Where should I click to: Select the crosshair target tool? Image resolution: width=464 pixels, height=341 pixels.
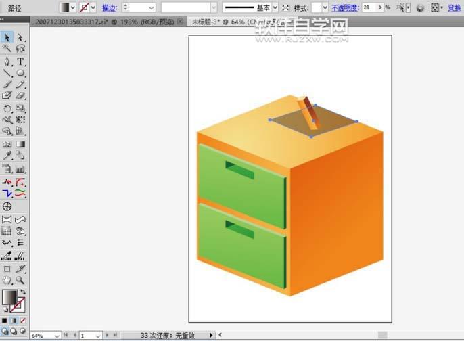[7, 206]
